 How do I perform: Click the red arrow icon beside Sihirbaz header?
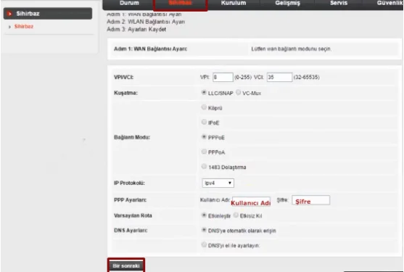(9, 14)
